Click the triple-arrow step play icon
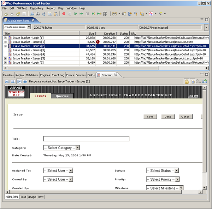Screen dimensions: 212x209 (x=99, y=14)
